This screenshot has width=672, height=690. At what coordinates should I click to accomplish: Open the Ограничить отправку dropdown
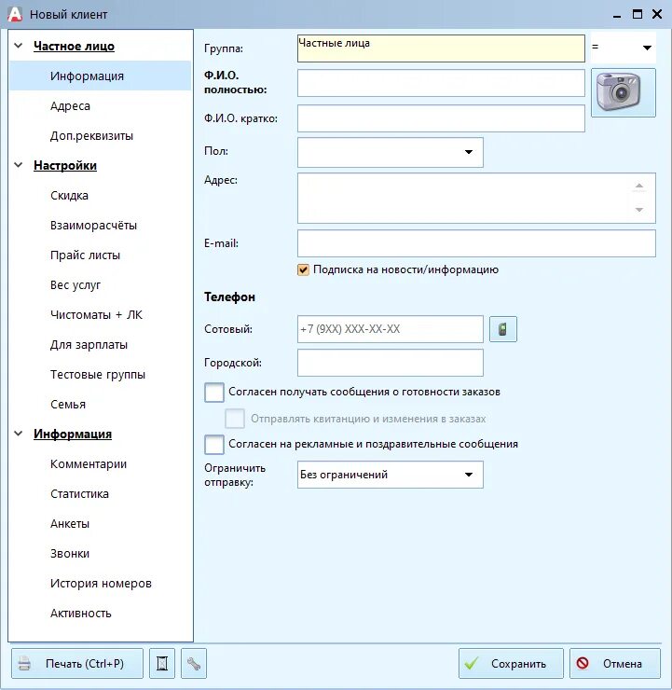pos(391,475)
